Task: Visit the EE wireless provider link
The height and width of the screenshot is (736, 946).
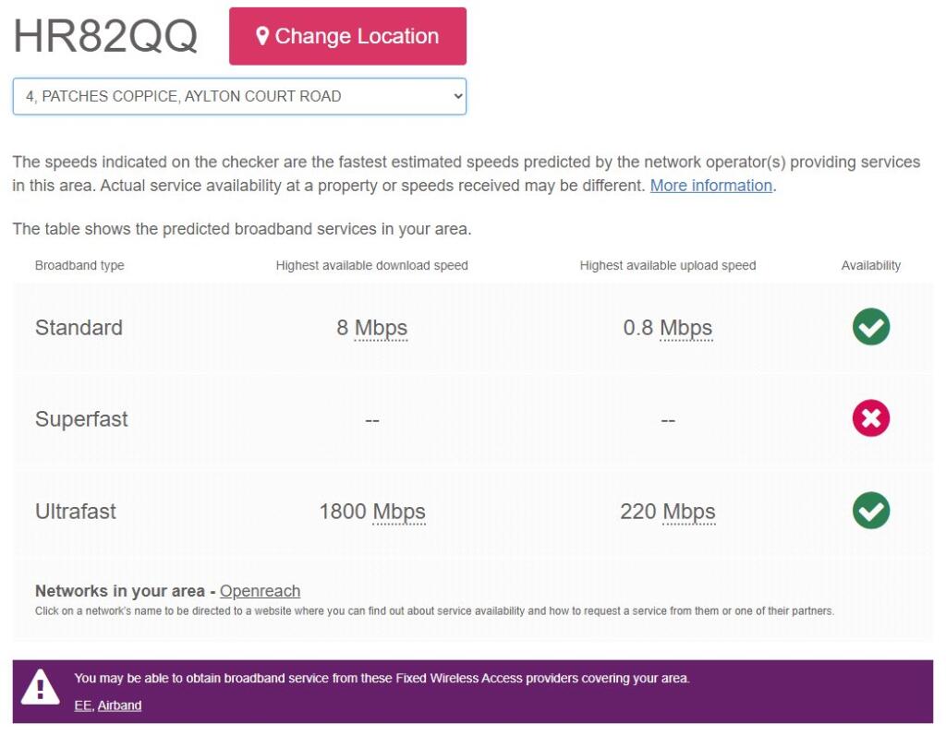Action: [83, 706]
